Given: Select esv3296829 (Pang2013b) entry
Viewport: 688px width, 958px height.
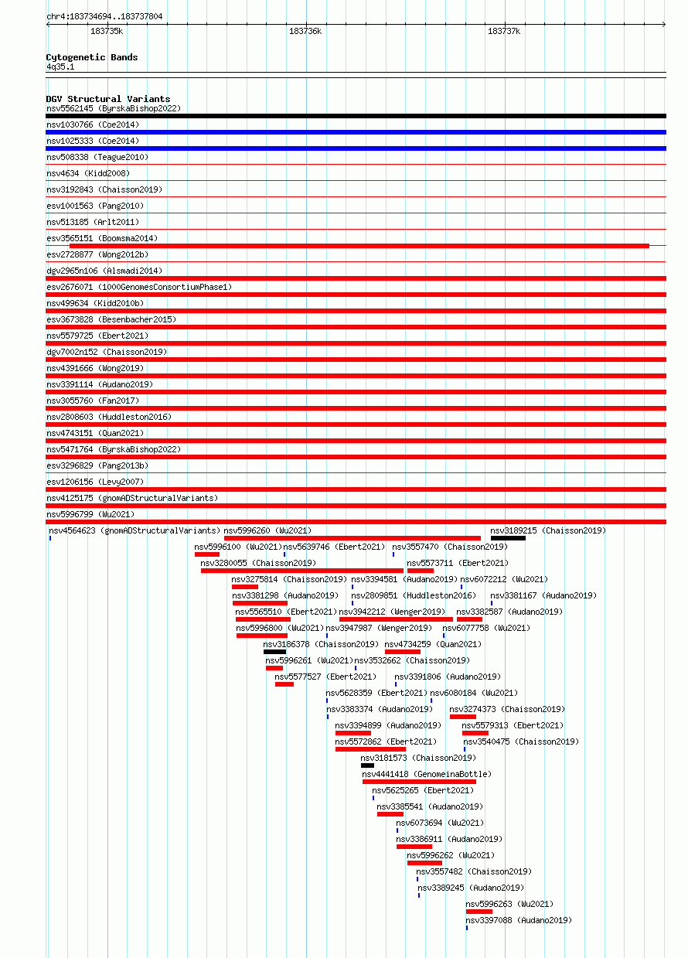Looking at the screenshot, I should pos(97,466).
